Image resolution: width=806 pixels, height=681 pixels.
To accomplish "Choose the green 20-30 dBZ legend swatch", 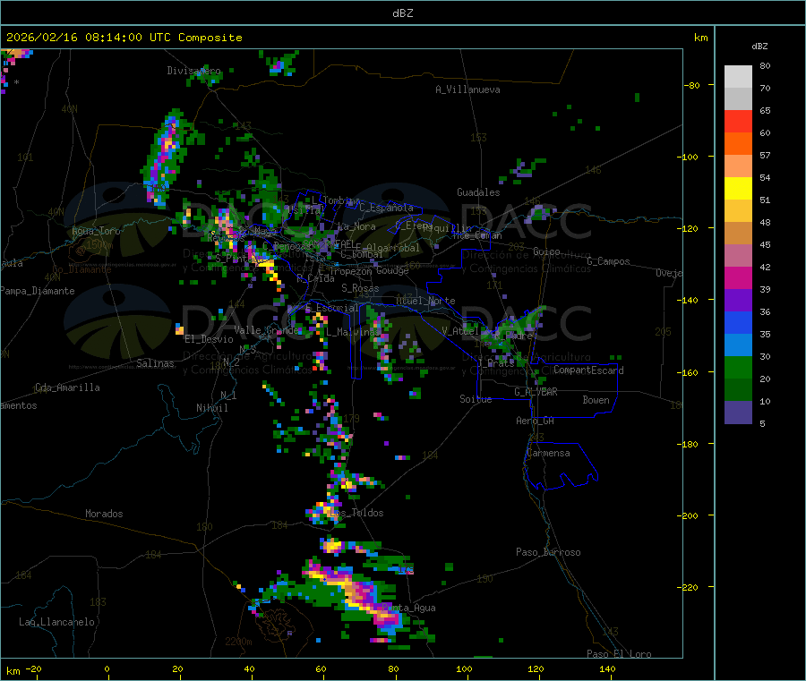I will (738, 367).
